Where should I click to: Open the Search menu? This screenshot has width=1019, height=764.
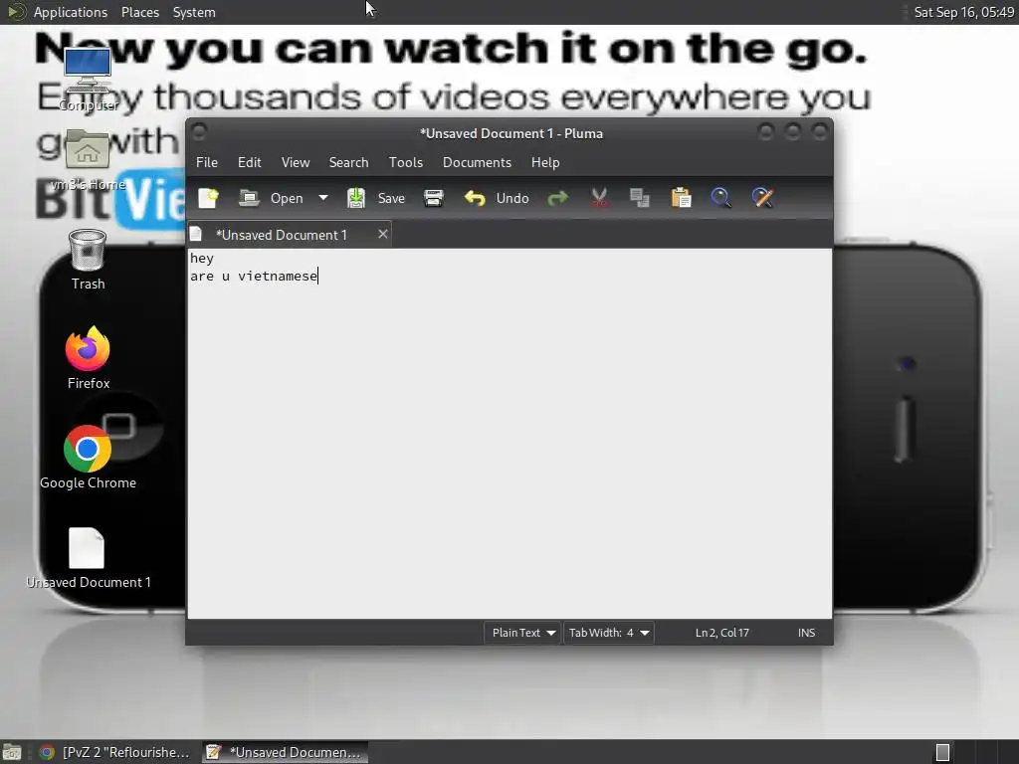click(348, 162)
